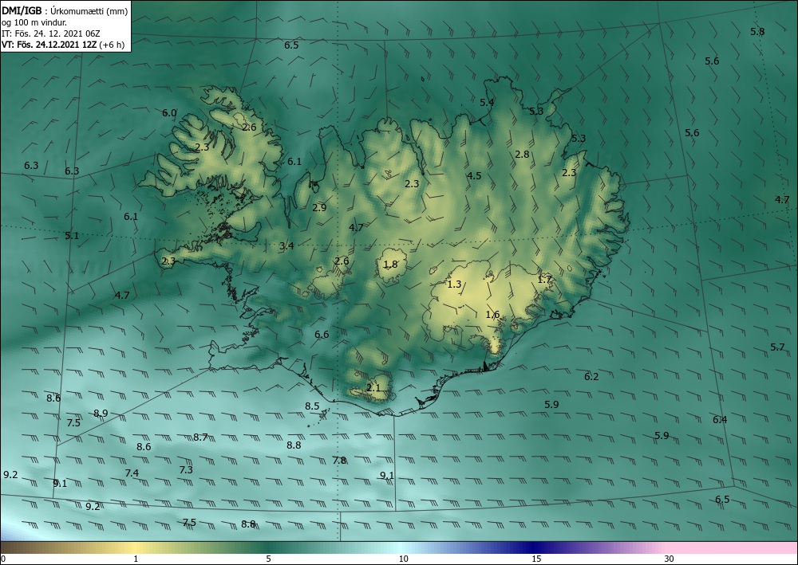Click the 10 label on the color scale
Image resolution: width=798 pixels, height=565 pixels.
point(403,559)
